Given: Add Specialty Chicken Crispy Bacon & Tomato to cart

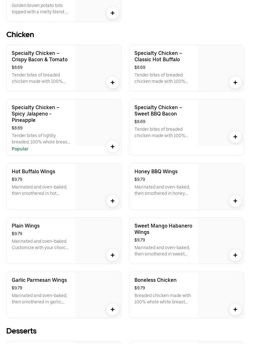Looking at the screenshot, I should pyautogui.click(x=113, y=83).
